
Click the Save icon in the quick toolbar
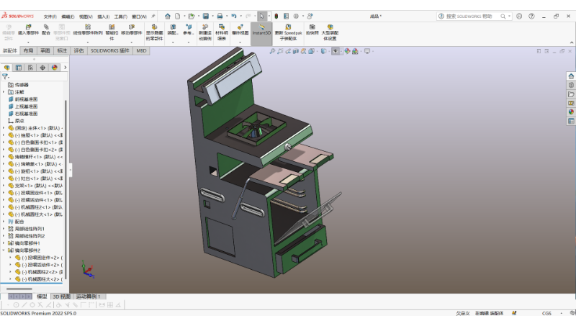(206, 16)
